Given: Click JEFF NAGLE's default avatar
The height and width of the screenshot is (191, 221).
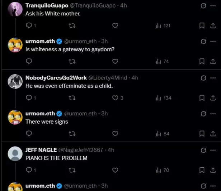Looking at the screenshot, I should pos(15,154).
